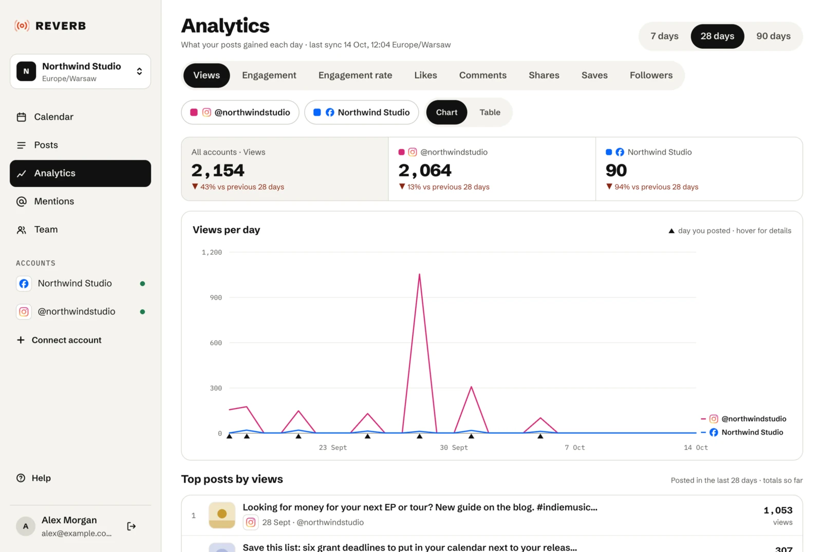Toggle the @northwindstudio account filter chip

pos(240,112)
